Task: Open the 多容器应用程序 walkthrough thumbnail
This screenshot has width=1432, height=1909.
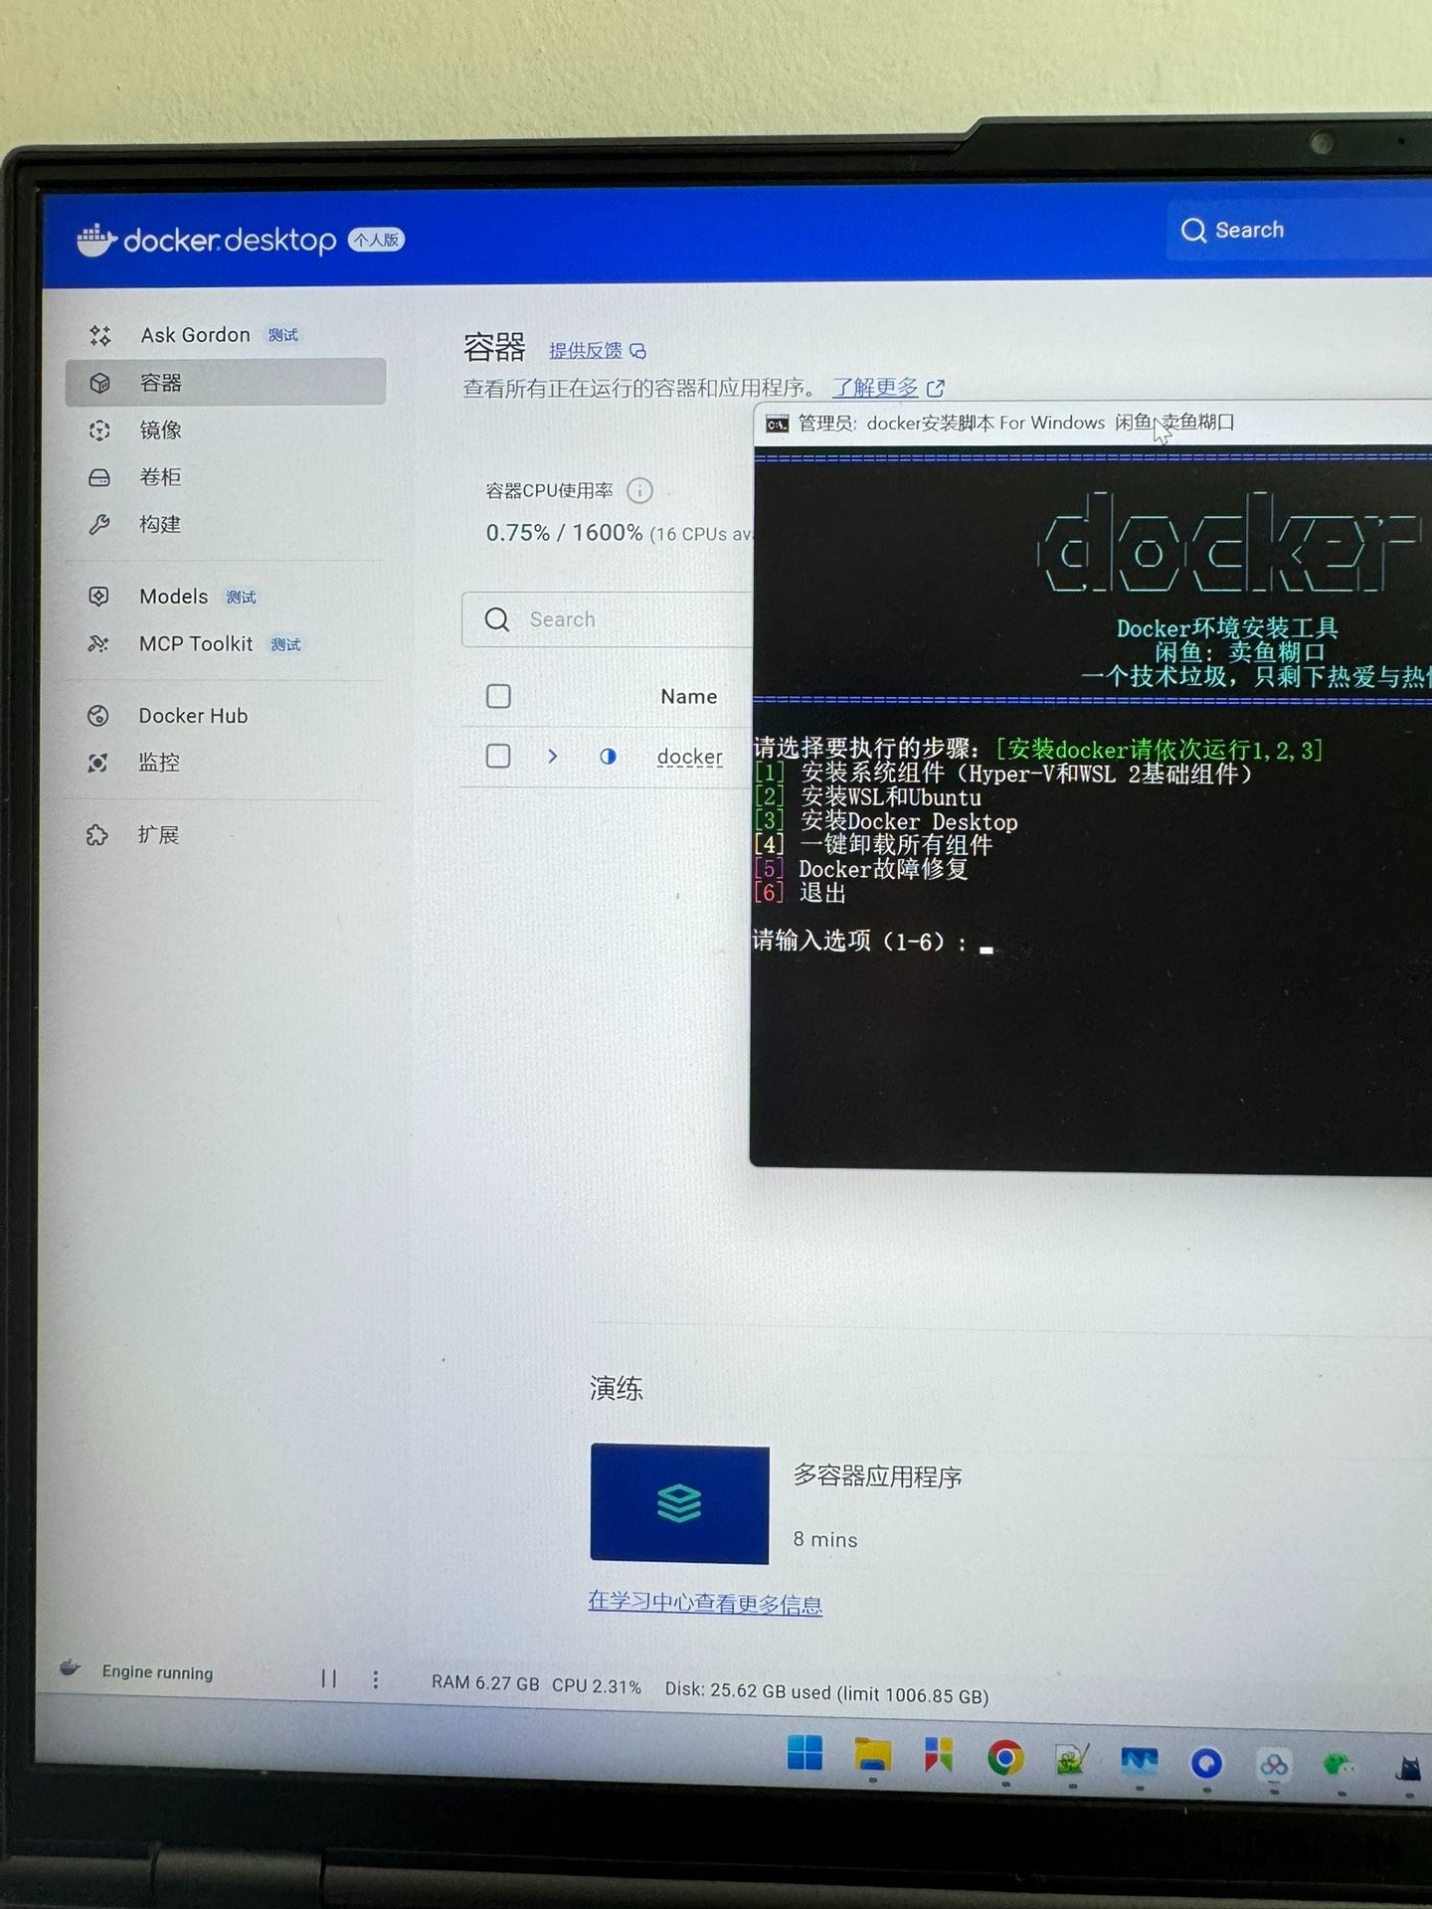Action: click(679, 1503)
